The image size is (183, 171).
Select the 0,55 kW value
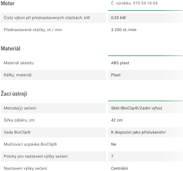(x=118, y=18)
